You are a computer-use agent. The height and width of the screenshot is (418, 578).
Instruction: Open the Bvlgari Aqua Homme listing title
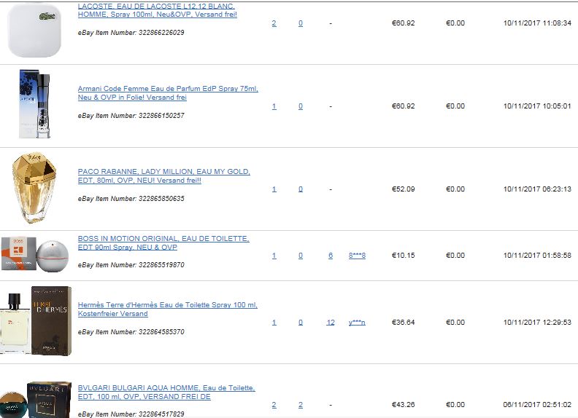pyautogui.click(x=166, y=393)
